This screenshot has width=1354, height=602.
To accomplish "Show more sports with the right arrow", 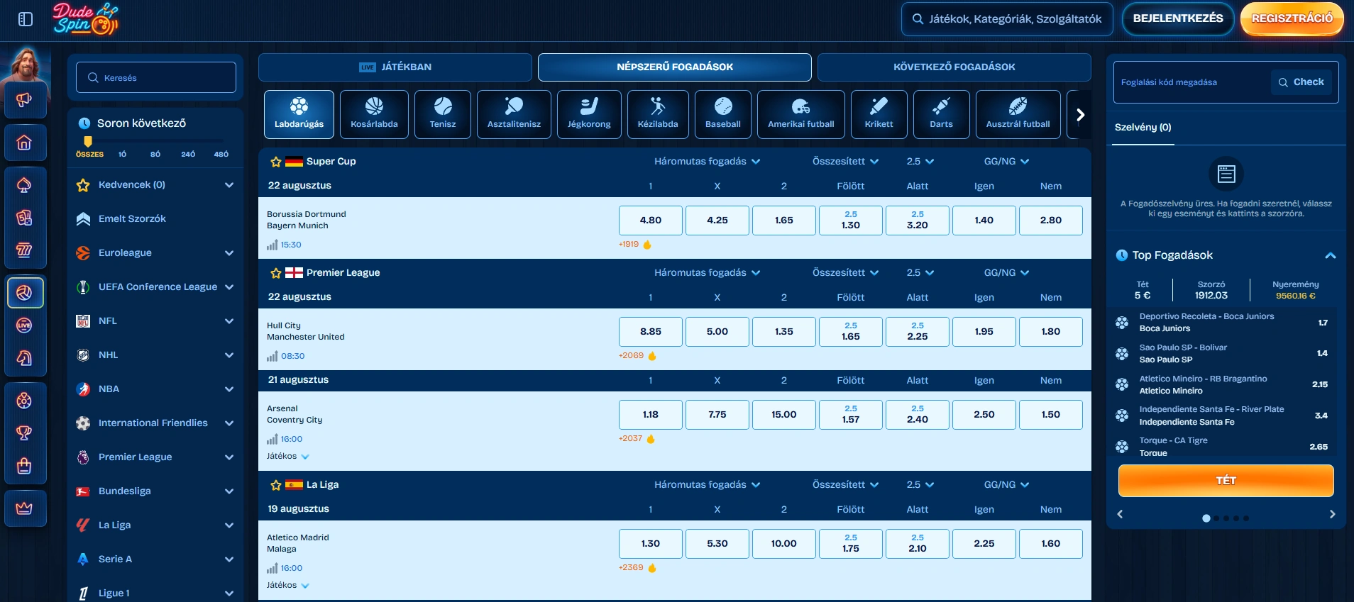I will point(1080,115).
